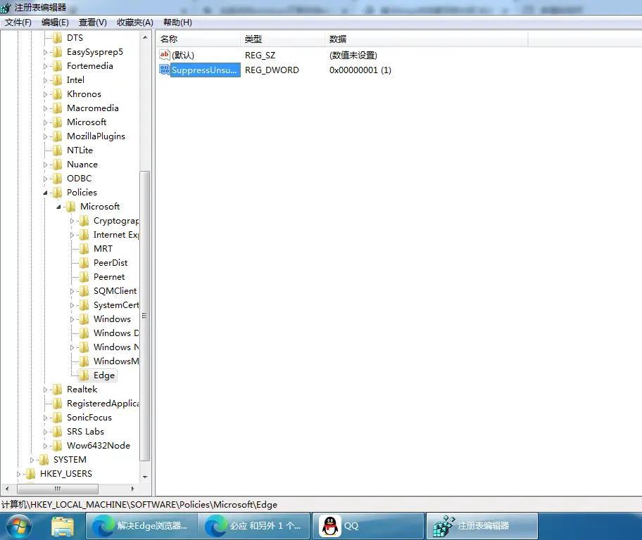The image size is (642, 540).
Task: Open the 编辑(E) menu
Action: tap(55, 22)
